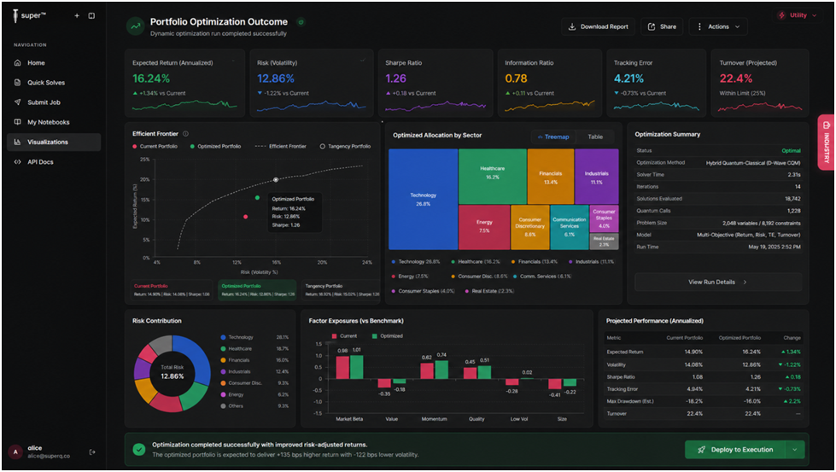The height and width of the screenshot is (472, 836).
Task: Click the My Notebooks book icon
Action: pos(18,122)
